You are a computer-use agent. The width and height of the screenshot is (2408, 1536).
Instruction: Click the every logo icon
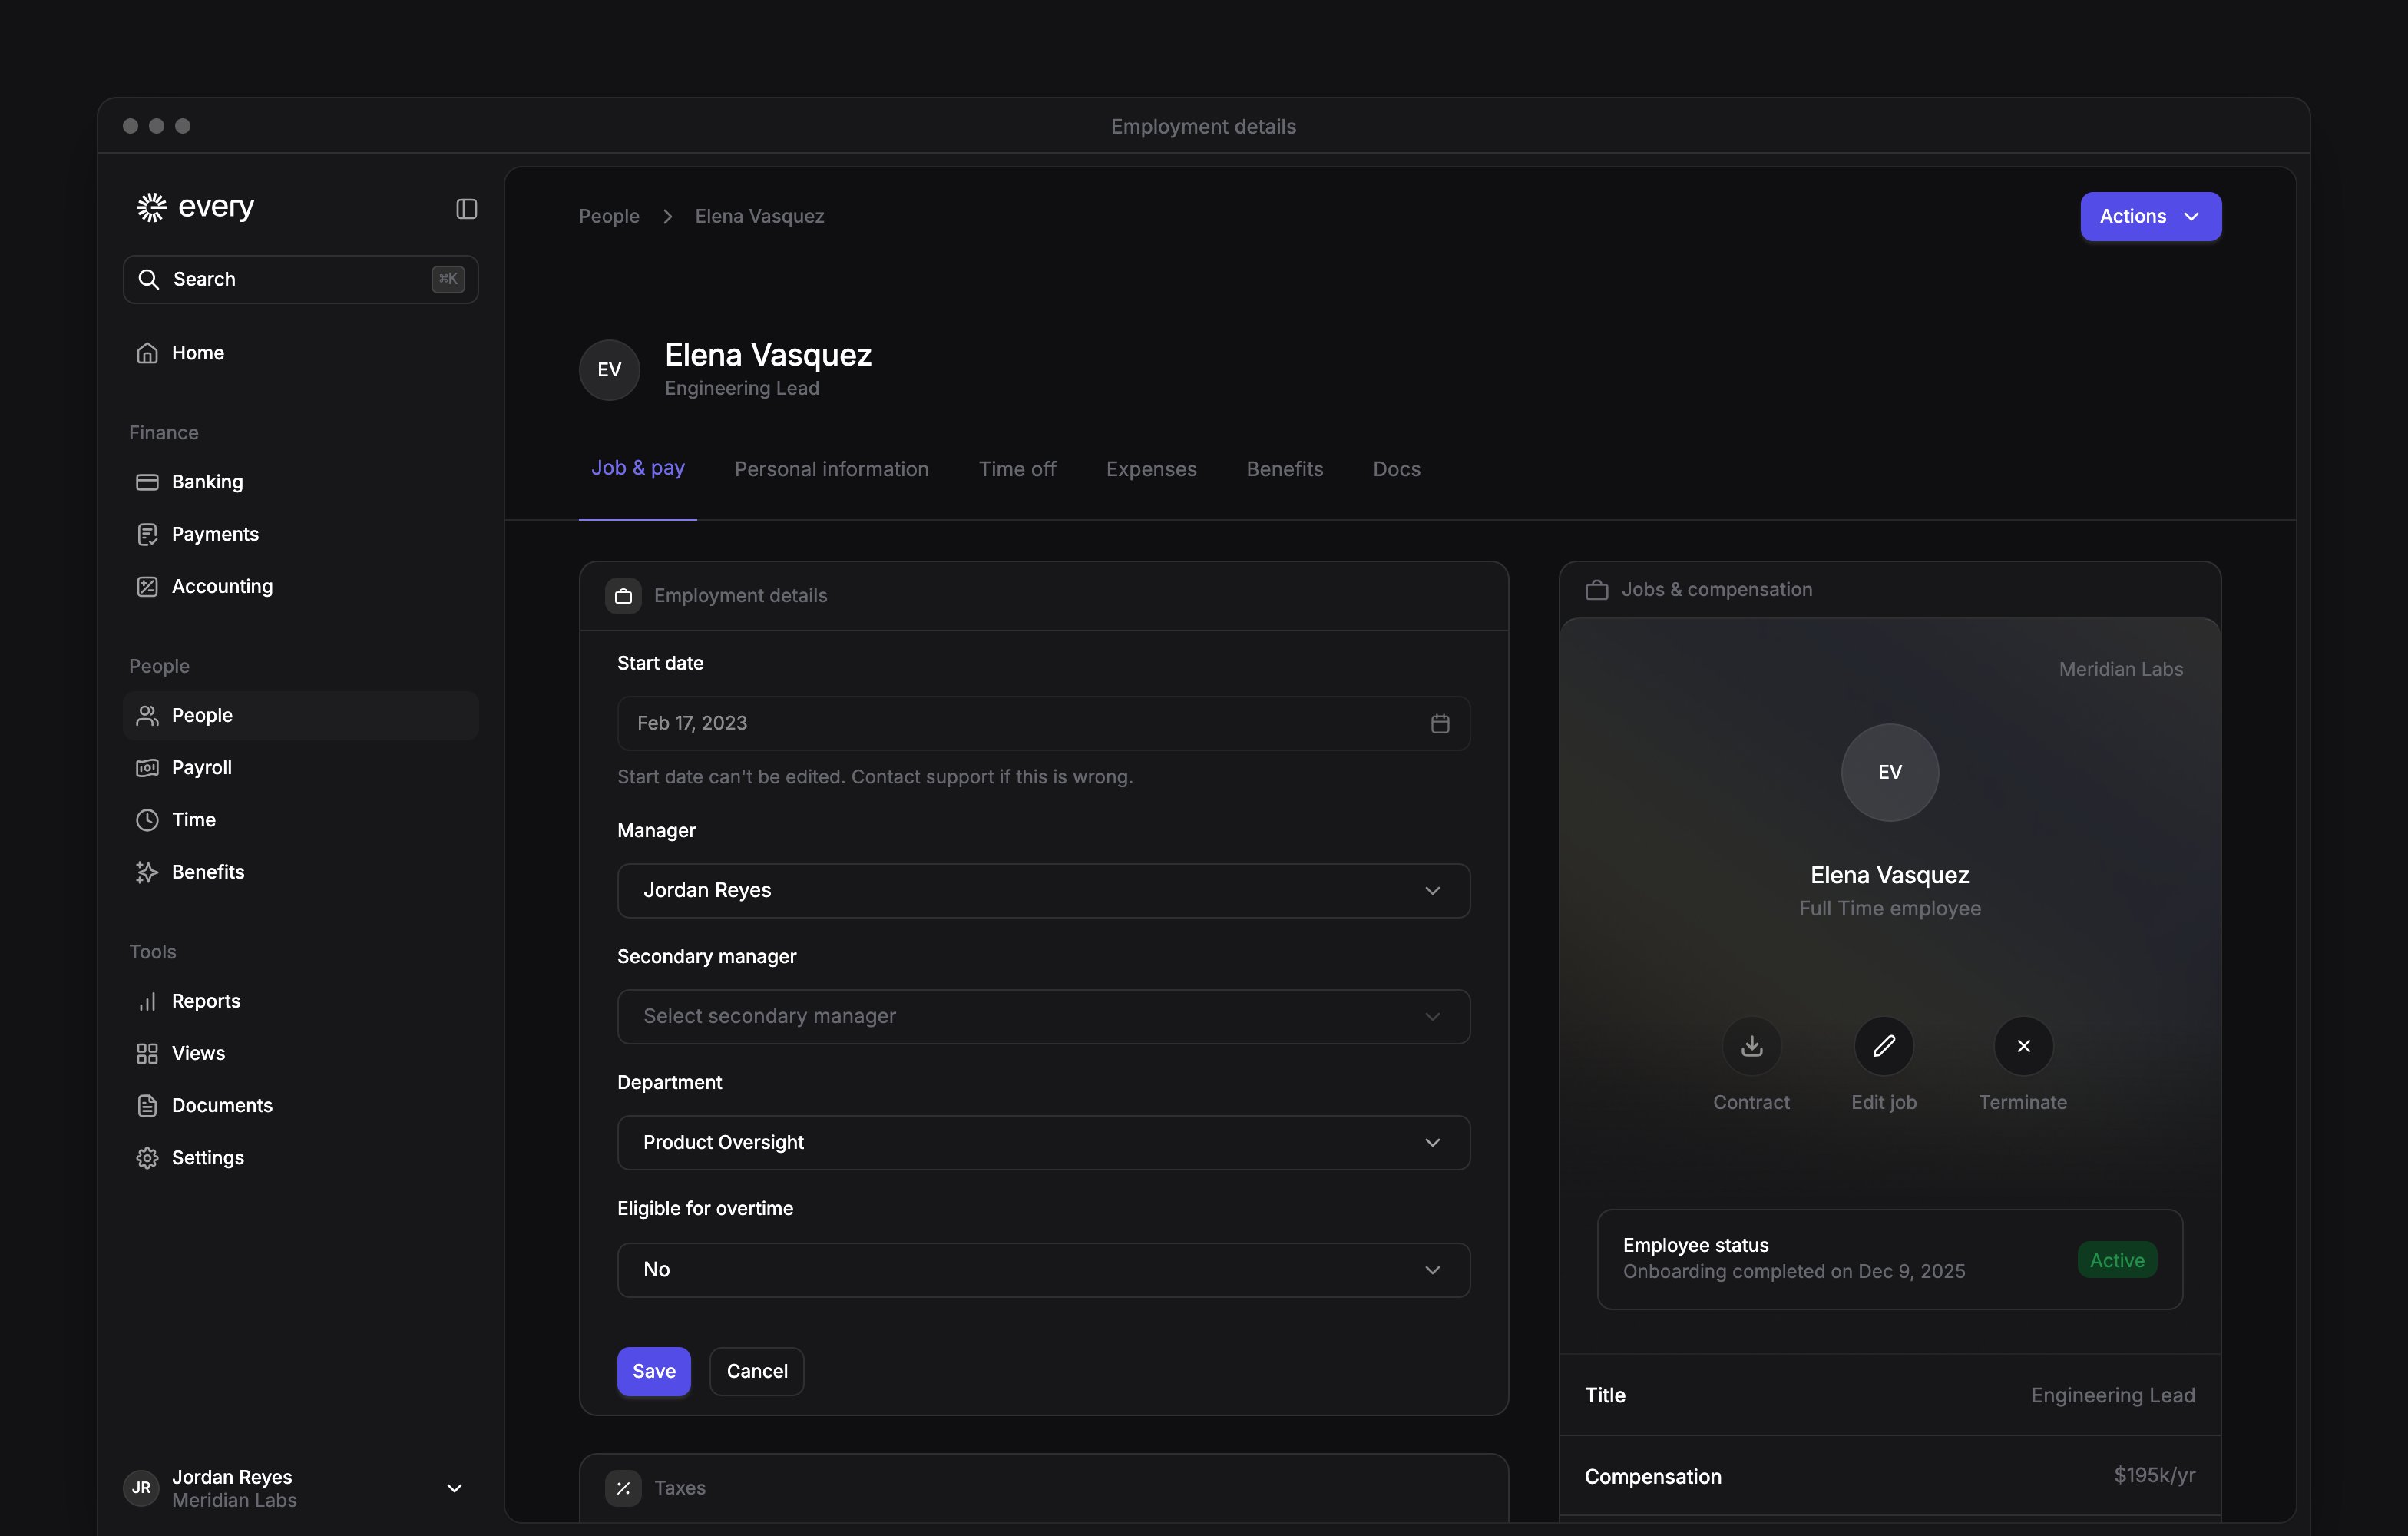(151, 207)
